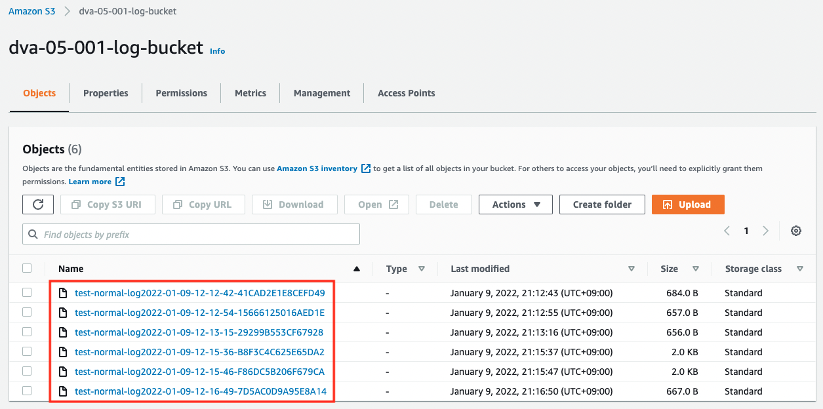This screenshot has width=823, height=409.
Task: Click the Create folder button
Action: click(x=602, y=204)
